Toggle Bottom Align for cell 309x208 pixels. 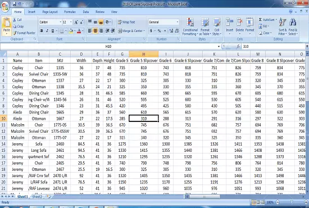point(101,22)
